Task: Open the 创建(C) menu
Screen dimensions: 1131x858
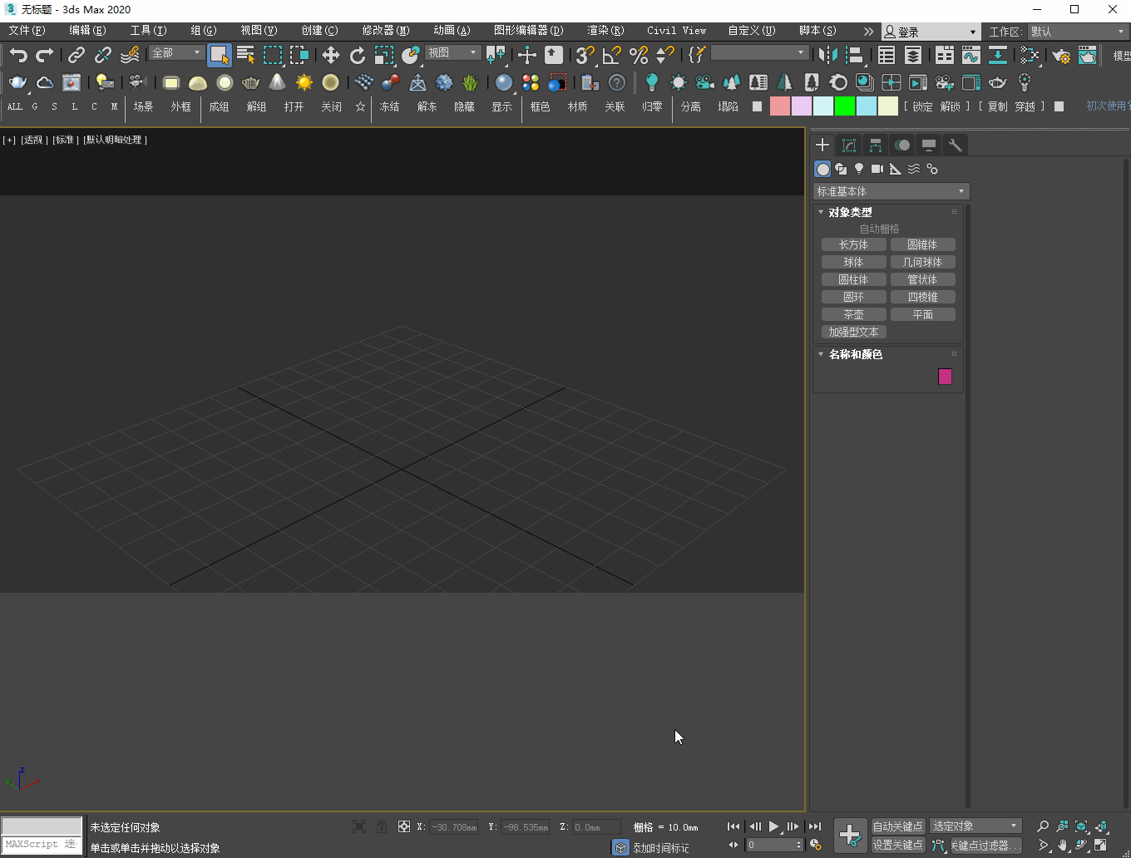Action: click(x=319, y=30)
